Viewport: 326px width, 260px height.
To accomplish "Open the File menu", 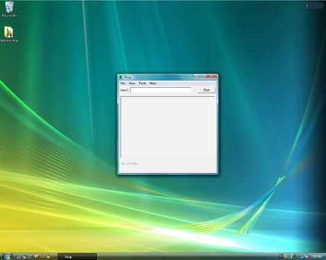I will 123,83.
